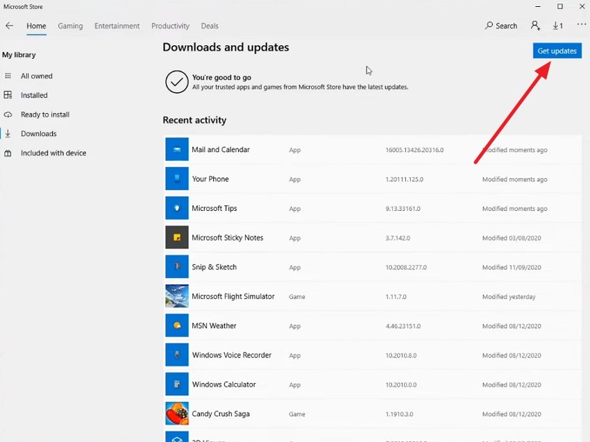Viewport: 590px width, 442px height.
Task: Select the Productivity tab
Action: coord(171,26)
